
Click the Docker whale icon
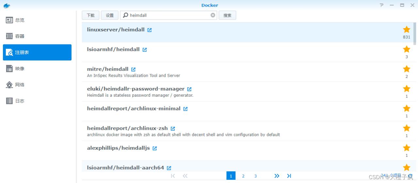pos(7,5)
